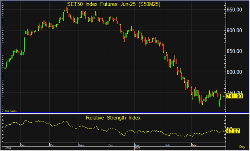
Task: Toggle the No Gaps setting label
Action: 11,111
